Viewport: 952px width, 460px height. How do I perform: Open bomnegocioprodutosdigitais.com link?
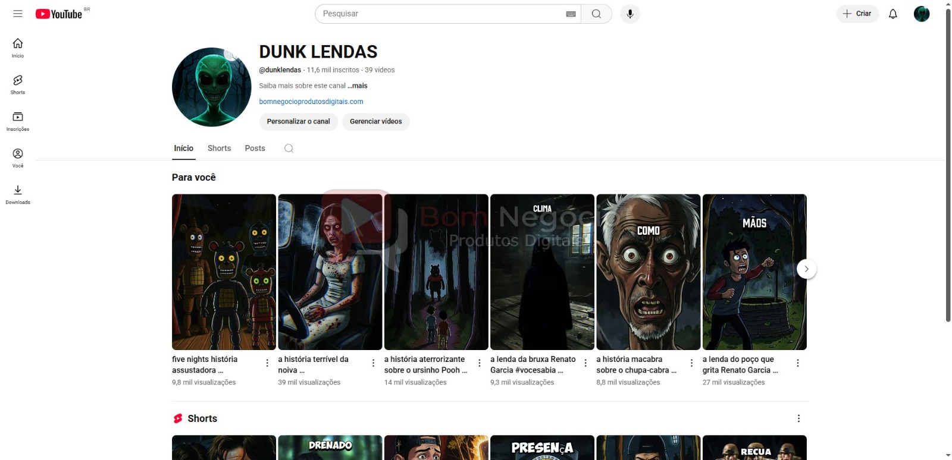pyautogui.click(x=311, y=102)
